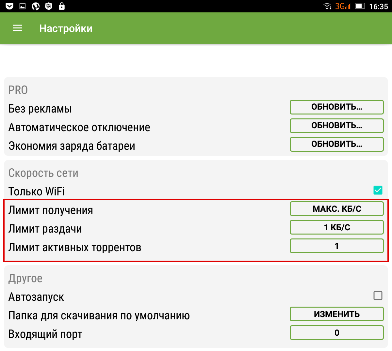Disable the Только WiFi checkbox
Image resolution: width=392 pixels, height=351 pixels.
pos(378,190)
